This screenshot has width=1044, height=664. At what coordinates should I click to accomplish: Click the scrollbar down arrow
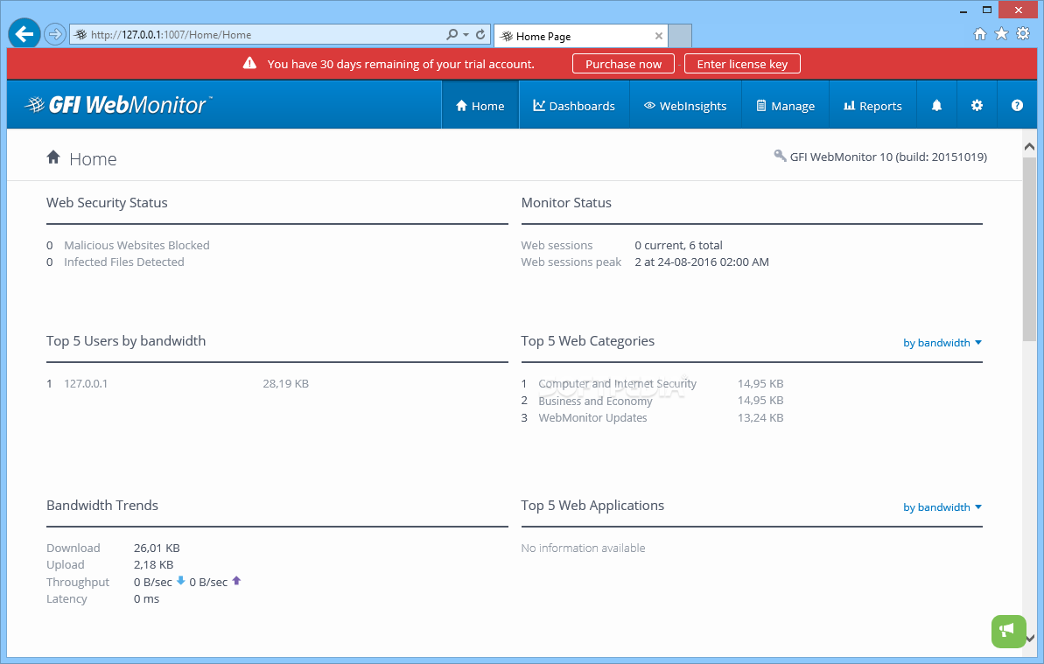[x=1029, y=638]
